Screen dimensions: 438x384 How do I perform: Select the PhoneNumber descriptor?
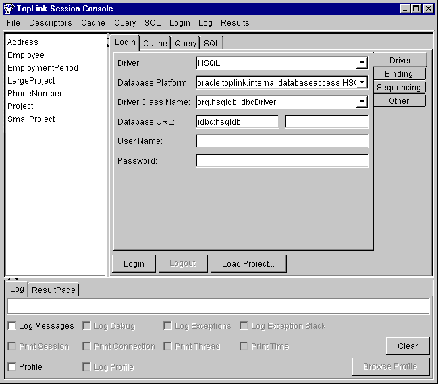click(x=34, y=94)
